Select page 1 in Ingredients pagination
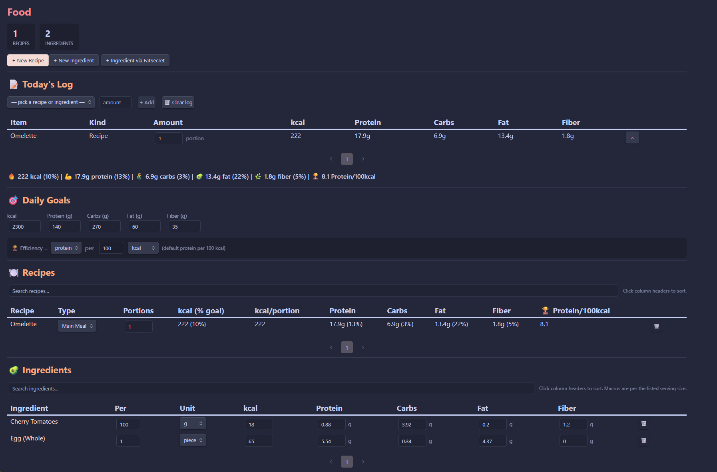 click(x=347, y=462)
